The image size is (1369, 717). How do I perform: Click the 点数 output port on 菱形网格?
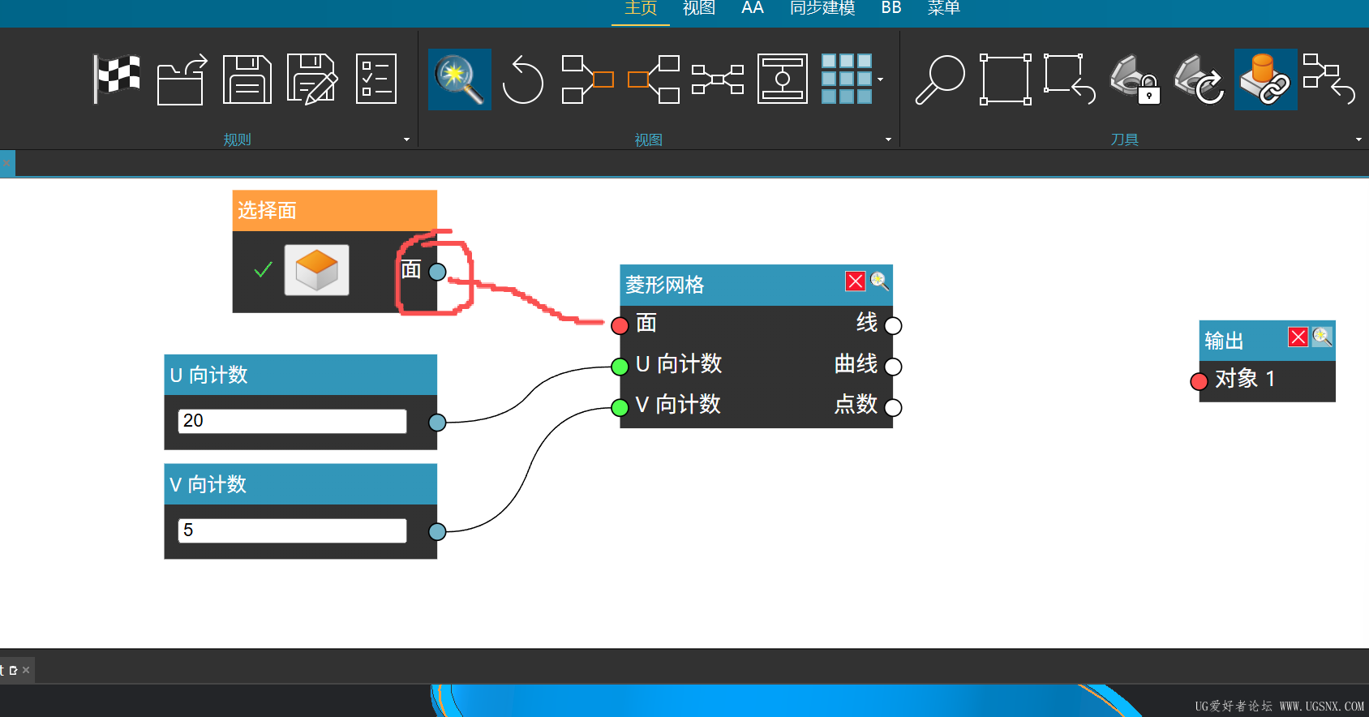point(893,407)
